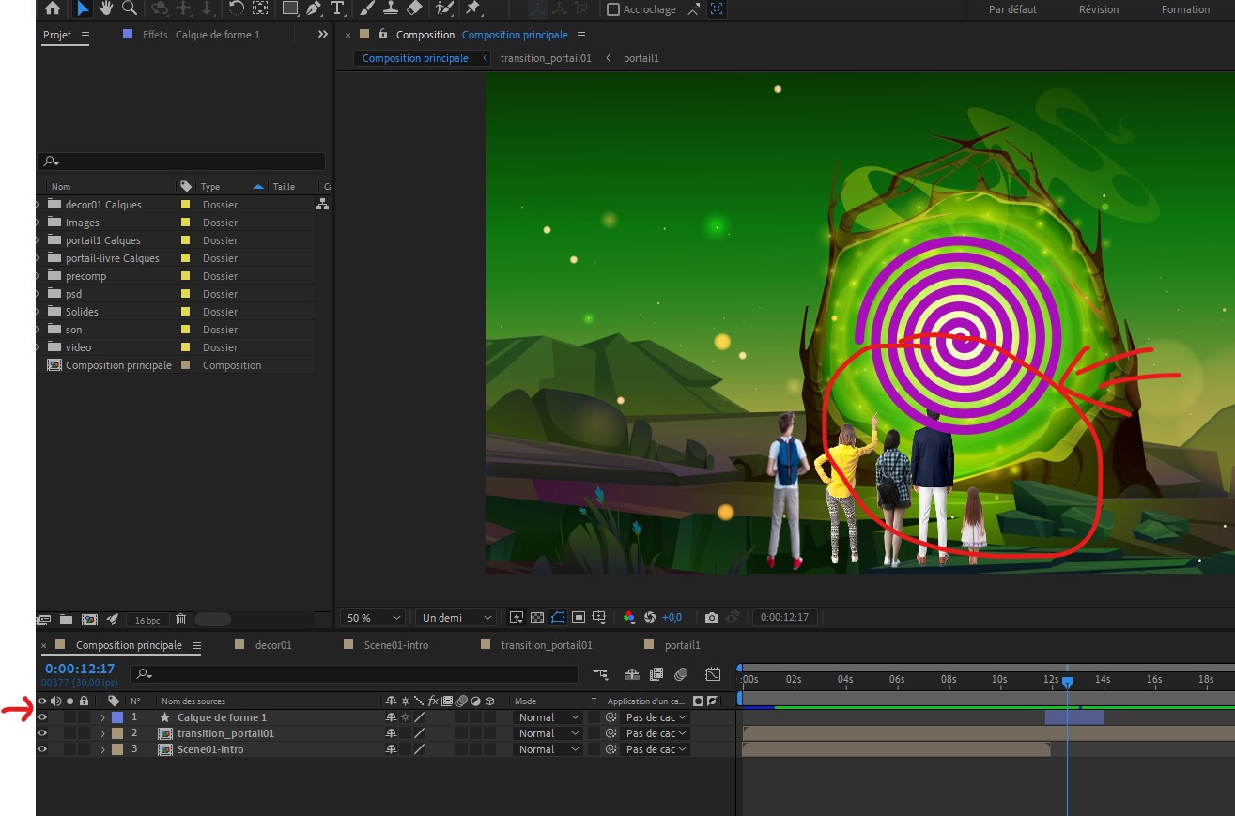Click the project panel search field
The width and height of the screenshot is (1235, 816).
pos(182,162)
